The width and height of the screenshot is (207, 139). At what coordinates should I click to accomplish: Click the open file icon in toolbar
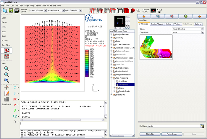(5, 11)
